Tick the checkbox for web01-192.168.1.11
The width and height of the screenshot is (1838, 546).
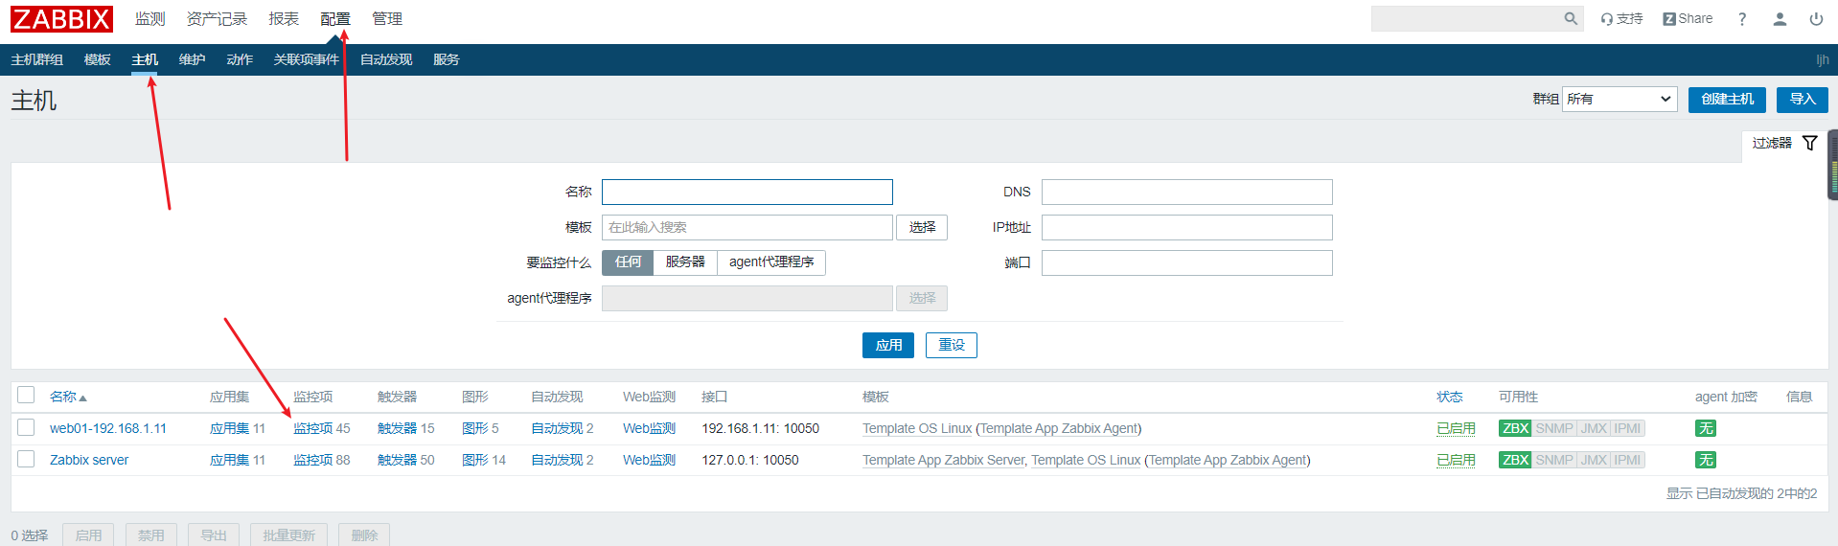pyautogui.click(x=26, y=427)
